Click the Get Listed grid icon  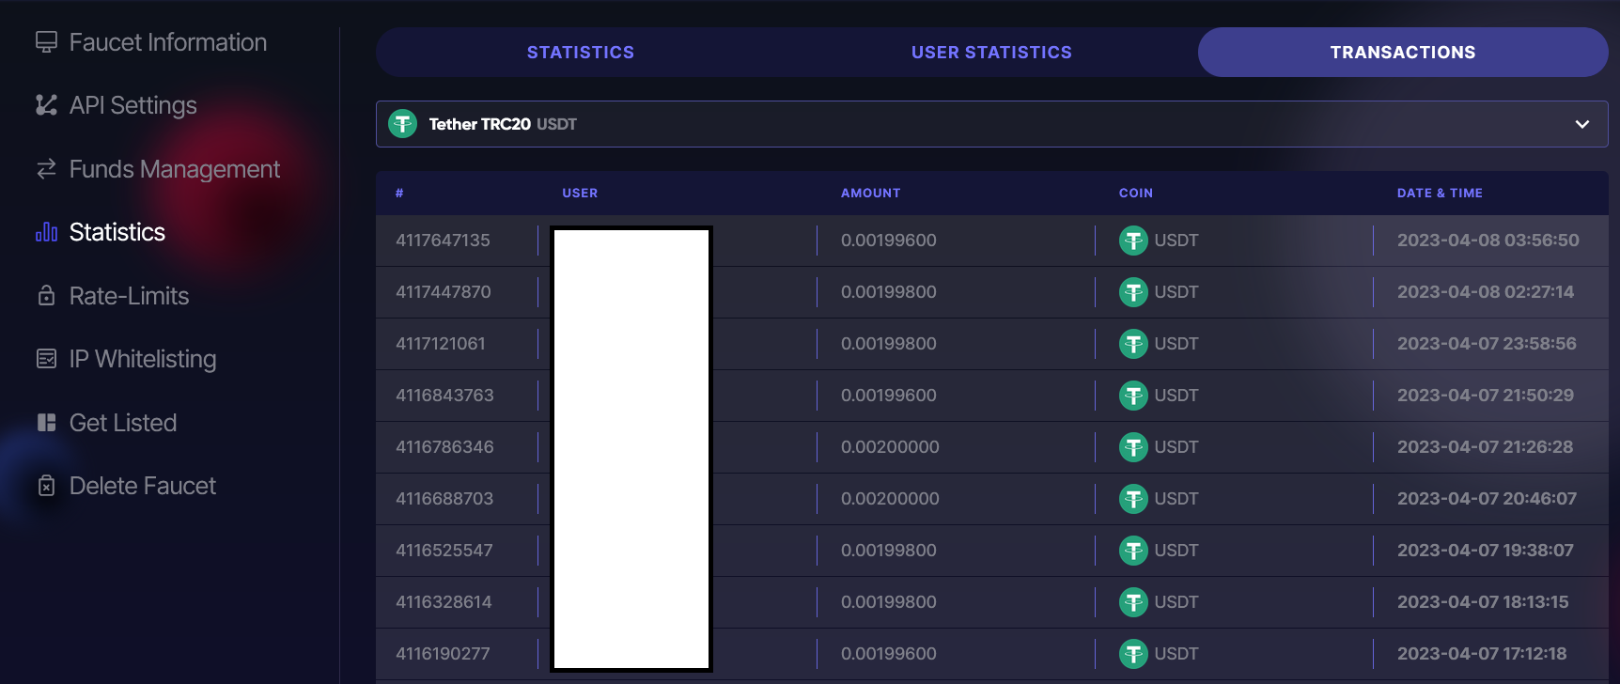tap(46, 423)
